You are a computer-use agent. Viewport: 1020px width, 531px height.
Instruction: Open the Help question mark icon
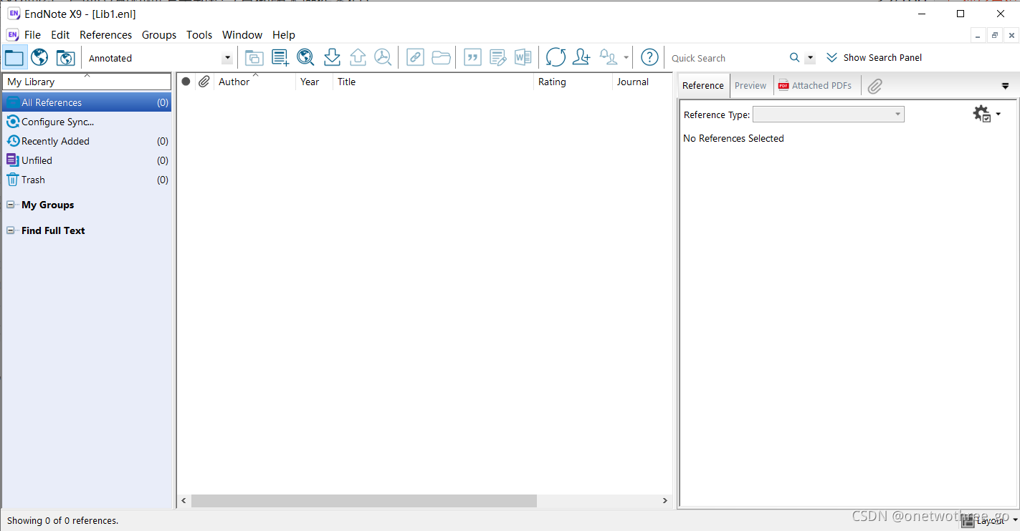649,58
